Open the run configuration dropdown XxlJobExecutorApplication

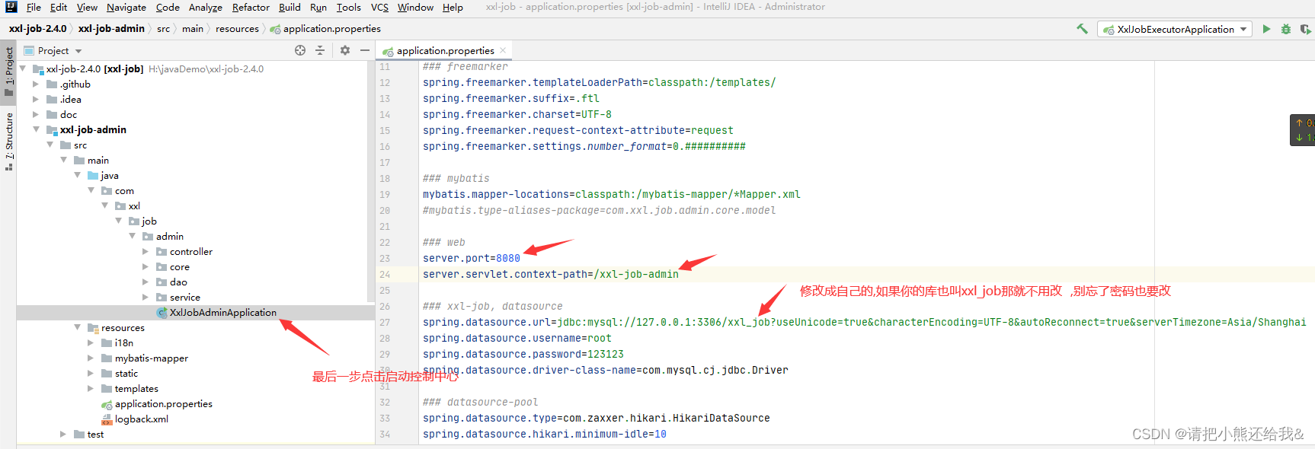(1176, 29)
